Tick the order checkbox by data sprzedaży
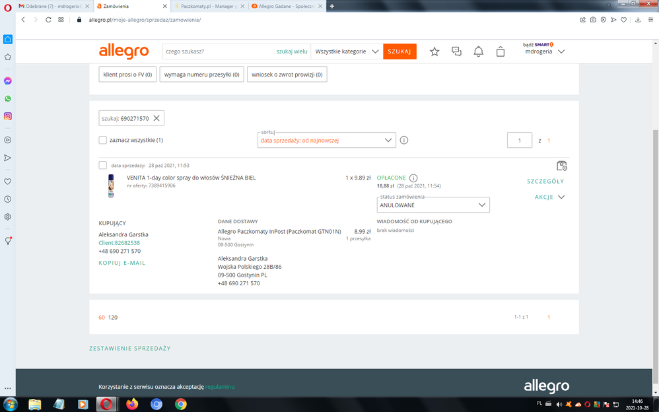This screenshot has height=412, width=659. pos(102,165)
